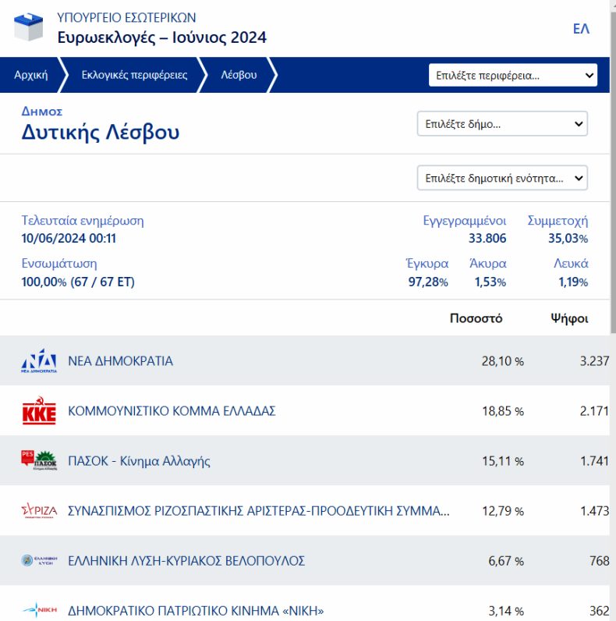The width and height of the screenshot is (616, 621).
Task: Click the Δυτικής Λέσβου municipality heading
Action: point(100,132)
